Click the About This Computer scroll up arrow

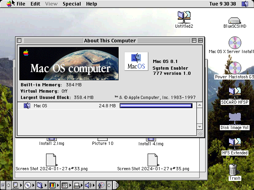pyautogui.click(x=200, y=105)
